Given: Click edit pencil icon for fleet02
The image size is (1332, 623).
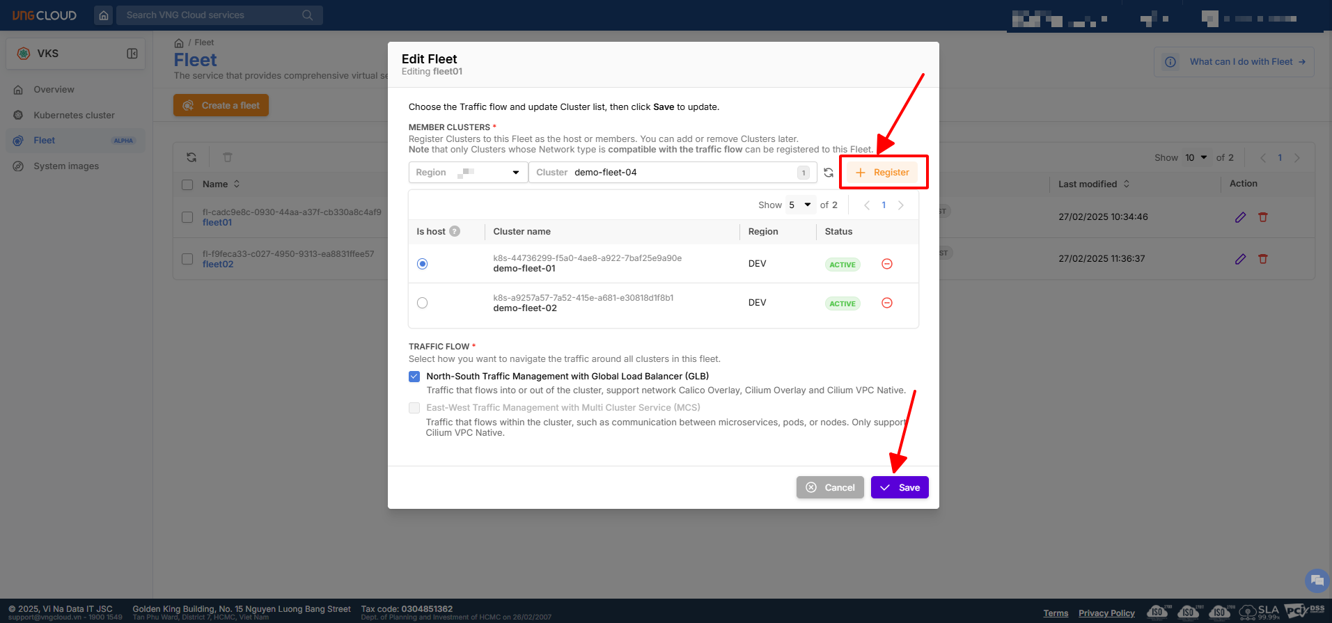Looking at the screenshot, I should click(x=1240, y=259).
